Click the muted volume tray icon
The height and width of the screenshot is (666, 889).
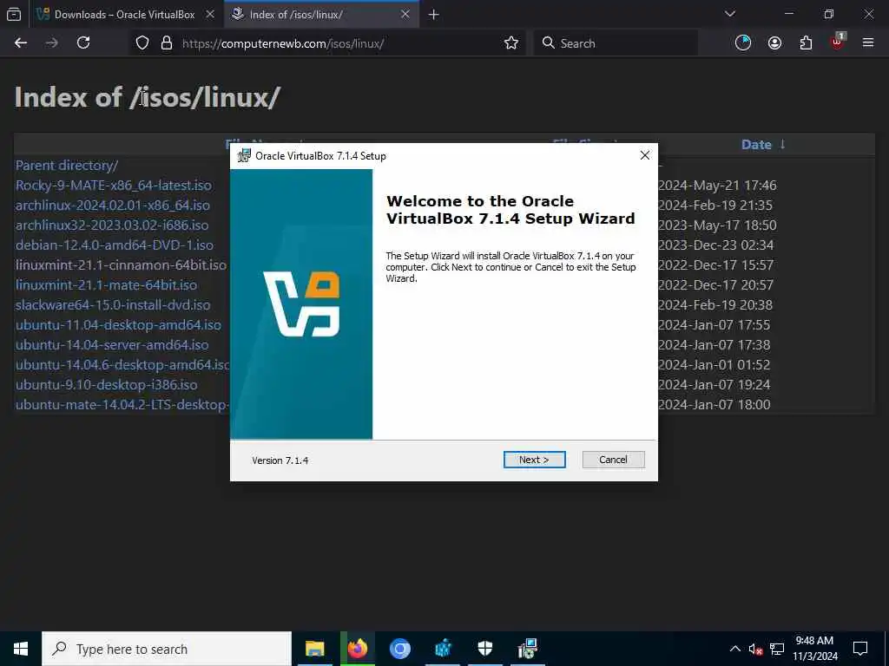tap(755, 649)
